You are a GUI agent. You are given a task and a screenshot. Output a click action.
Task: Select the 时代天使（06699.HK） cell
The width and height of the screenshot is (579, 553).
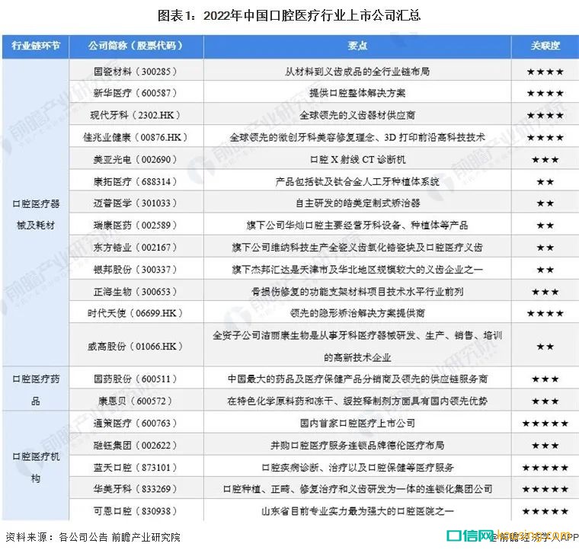click(136, 312)
